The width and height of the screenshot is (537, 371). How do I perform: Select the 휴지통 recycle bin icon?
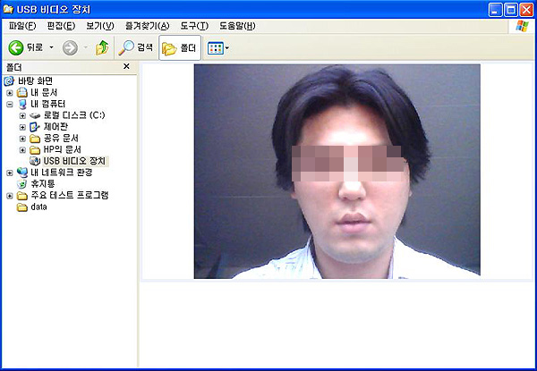coord(22,184)
